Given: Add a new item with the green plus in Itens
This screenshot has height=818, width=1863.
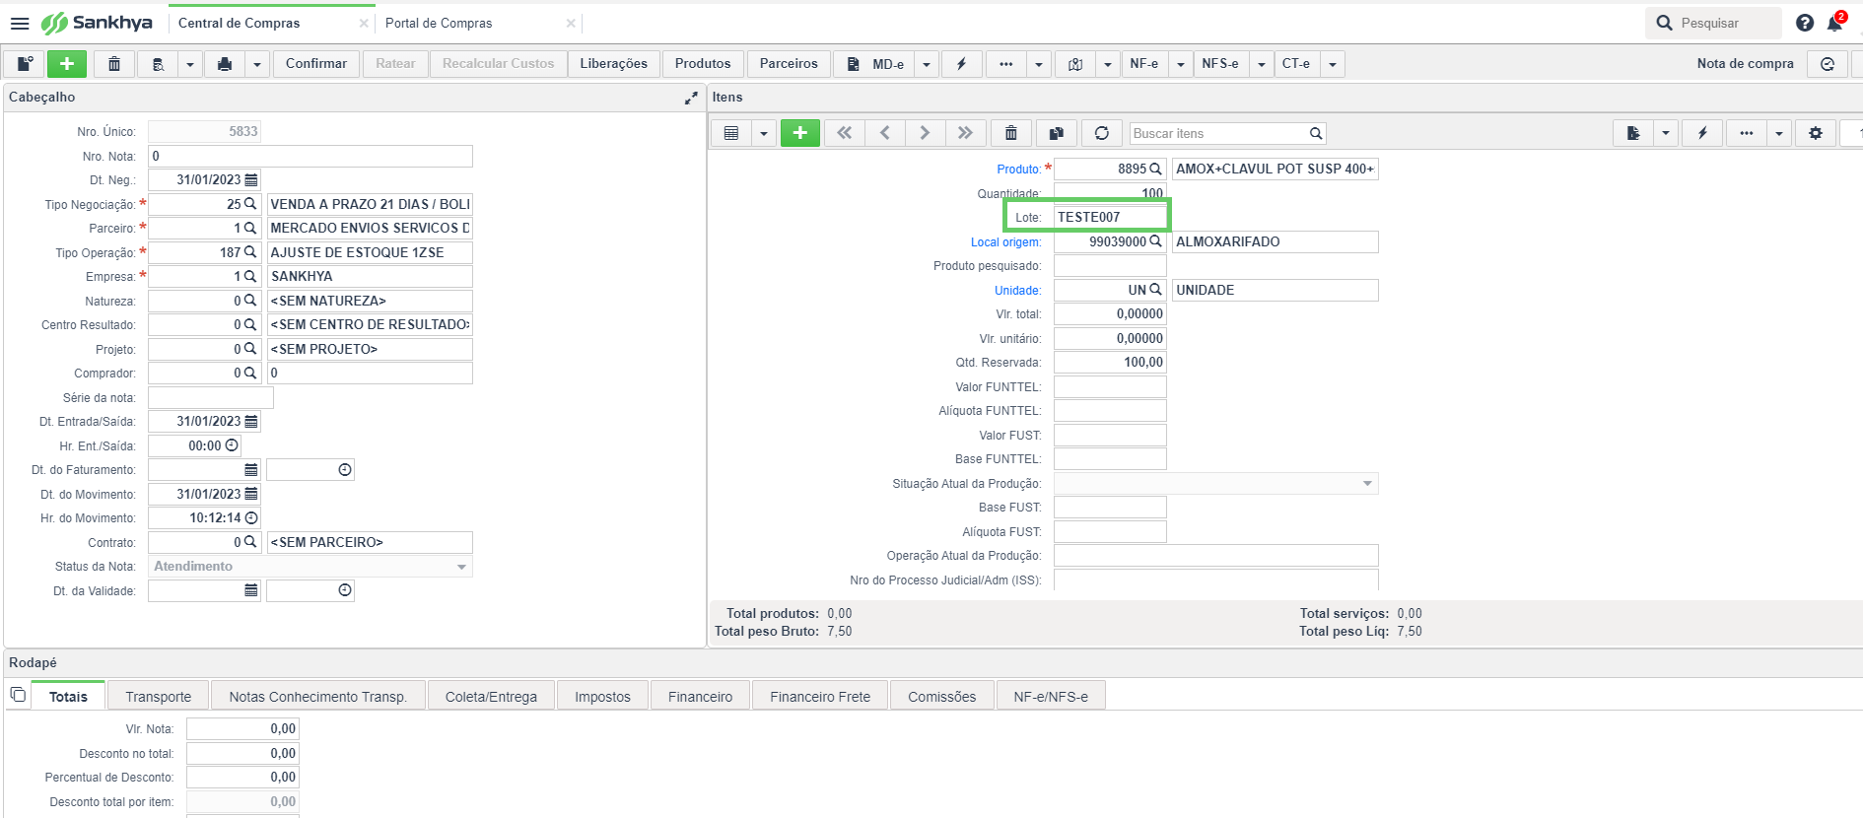Looking at the screenshot, I should 800,133.
